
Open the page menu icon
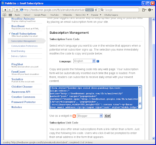(x=144, y=10)
